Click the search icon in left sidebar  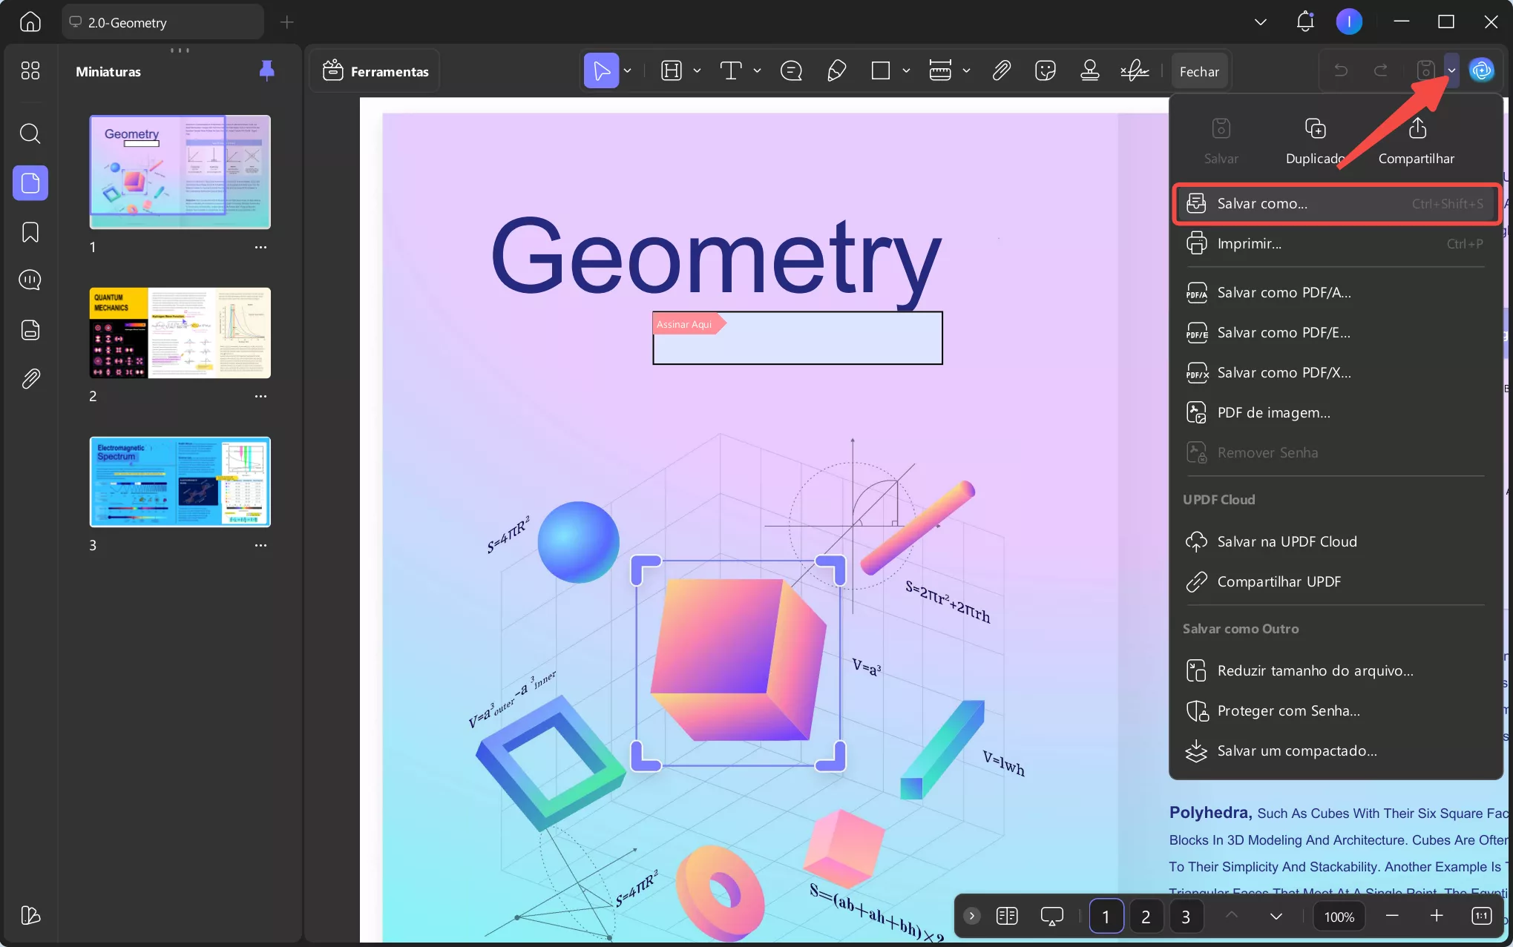(x=30, y=133)
